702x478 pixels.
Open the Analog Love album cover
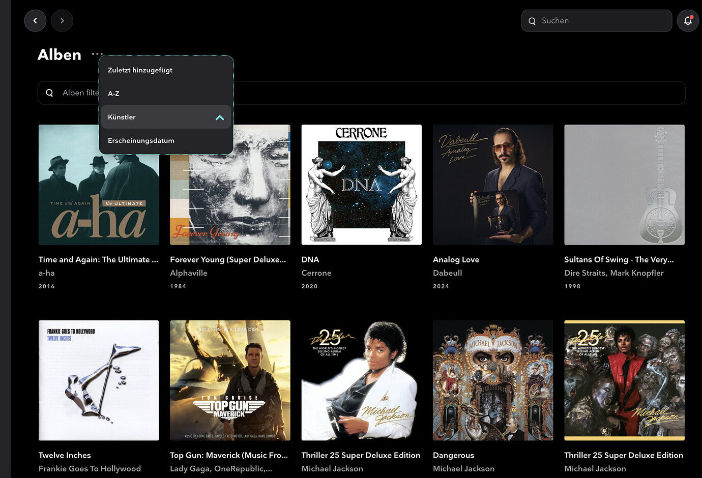pyautogui.click(x=493, y=185)
